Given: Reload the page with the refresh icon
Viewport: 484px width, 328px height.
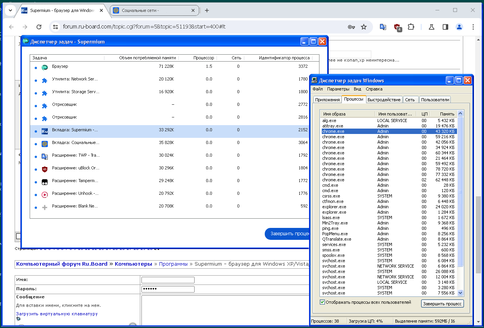Looking at the screenshot, I should click(x=39, y=27).
